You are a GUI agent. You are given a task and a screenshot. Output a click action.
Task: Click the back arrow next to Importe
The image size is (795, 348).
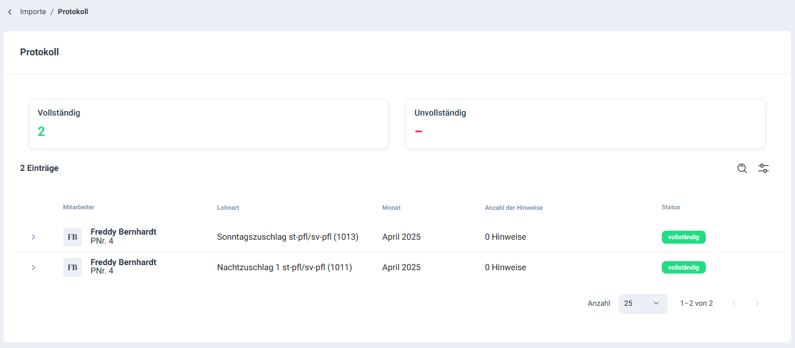point(10,12)
